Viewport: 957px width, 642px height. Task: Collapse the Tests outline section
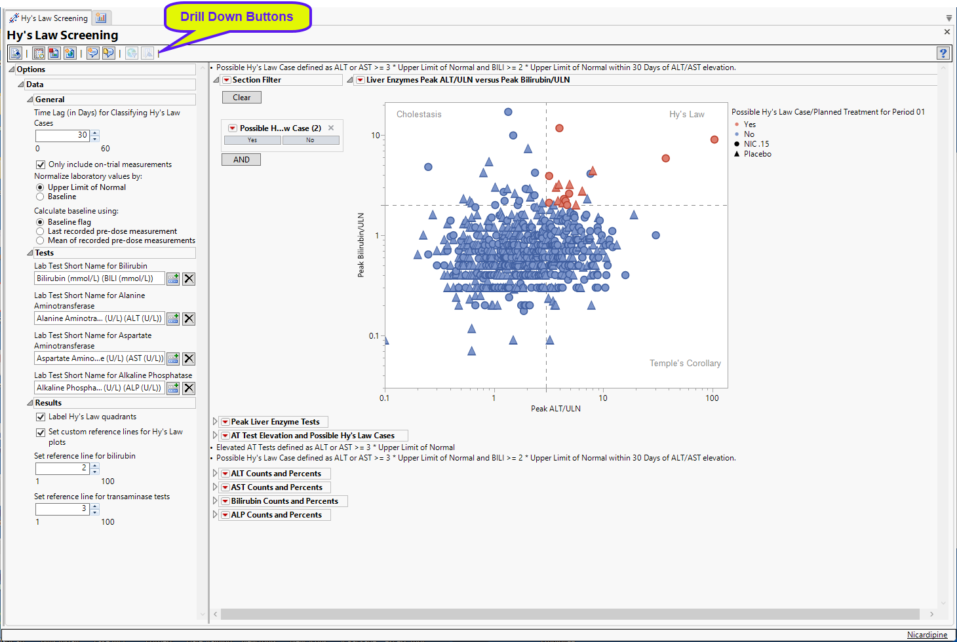point(30,253)
